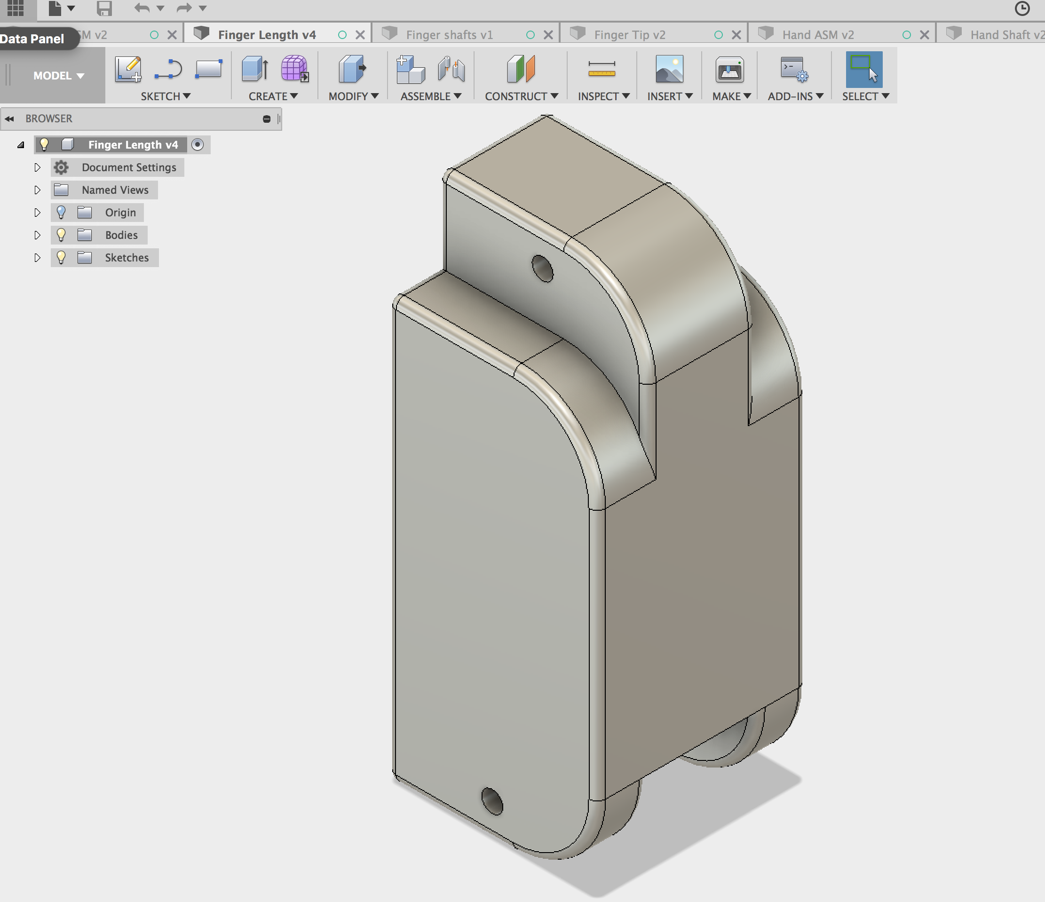The width and height of the screenshot is (1045, 902).
Task: Open the SKETCH menu
Action: [x=166, y=96]
